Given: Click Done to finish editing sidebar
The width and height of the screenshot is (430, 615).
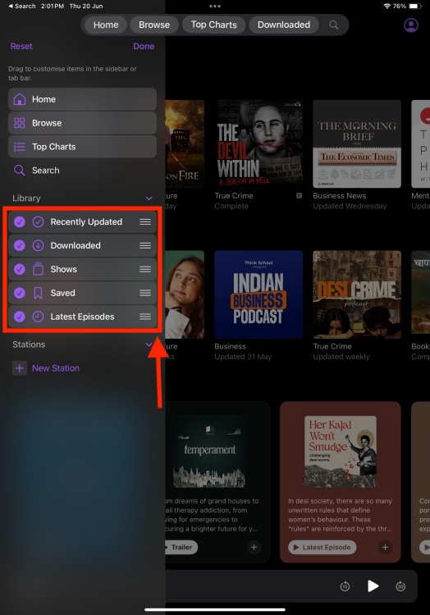Looking at the screenshot, I should tap(144, 46).
